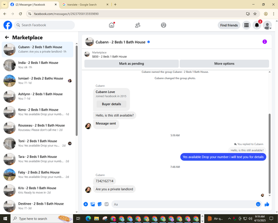Open the Friends icon in top nav
Screen dimensions: 278x223
click(137, 25)
